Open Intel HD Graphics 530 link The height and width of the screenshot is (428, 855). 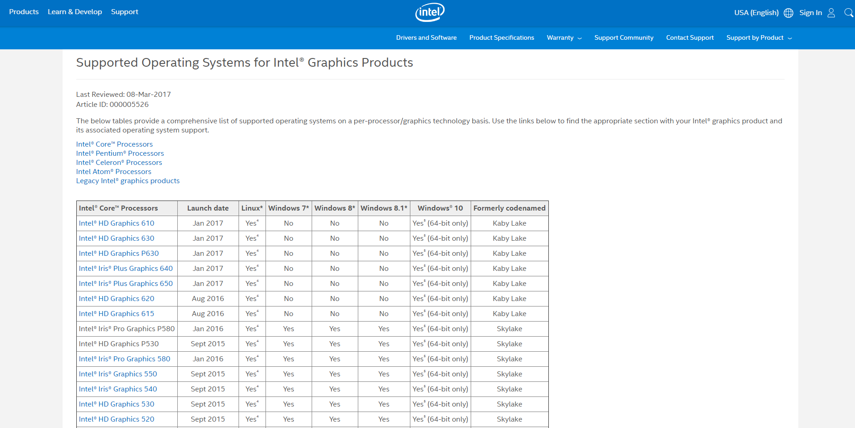[117, 404]
